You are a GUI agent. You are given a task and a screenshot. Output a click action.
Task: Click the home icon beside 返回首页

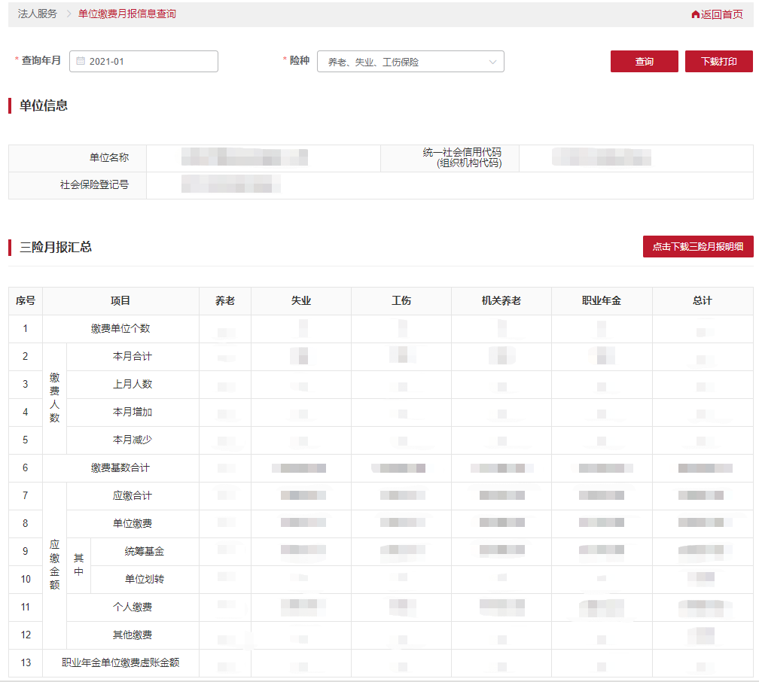coord(695,14)
